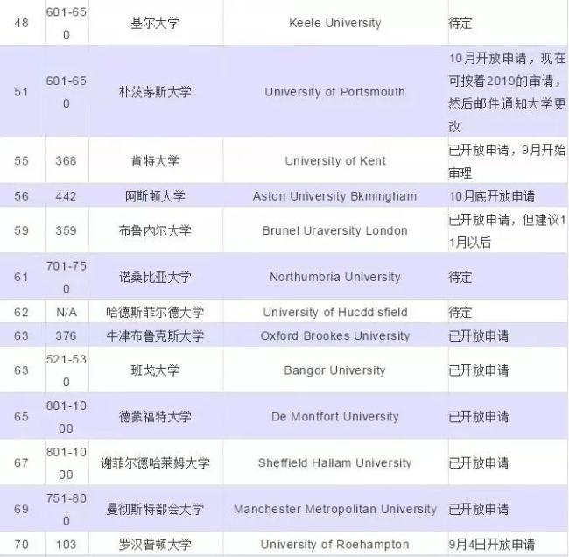Viewport: 569px width, 557px height.
Task: Click rank 69 cell
Action: coord(21,509)
